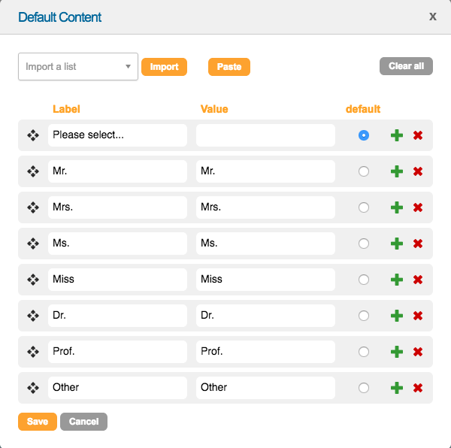Click the Value field of Mrs. row
The height and width of the screenshot is (448, 451).
tap(265, 207)
